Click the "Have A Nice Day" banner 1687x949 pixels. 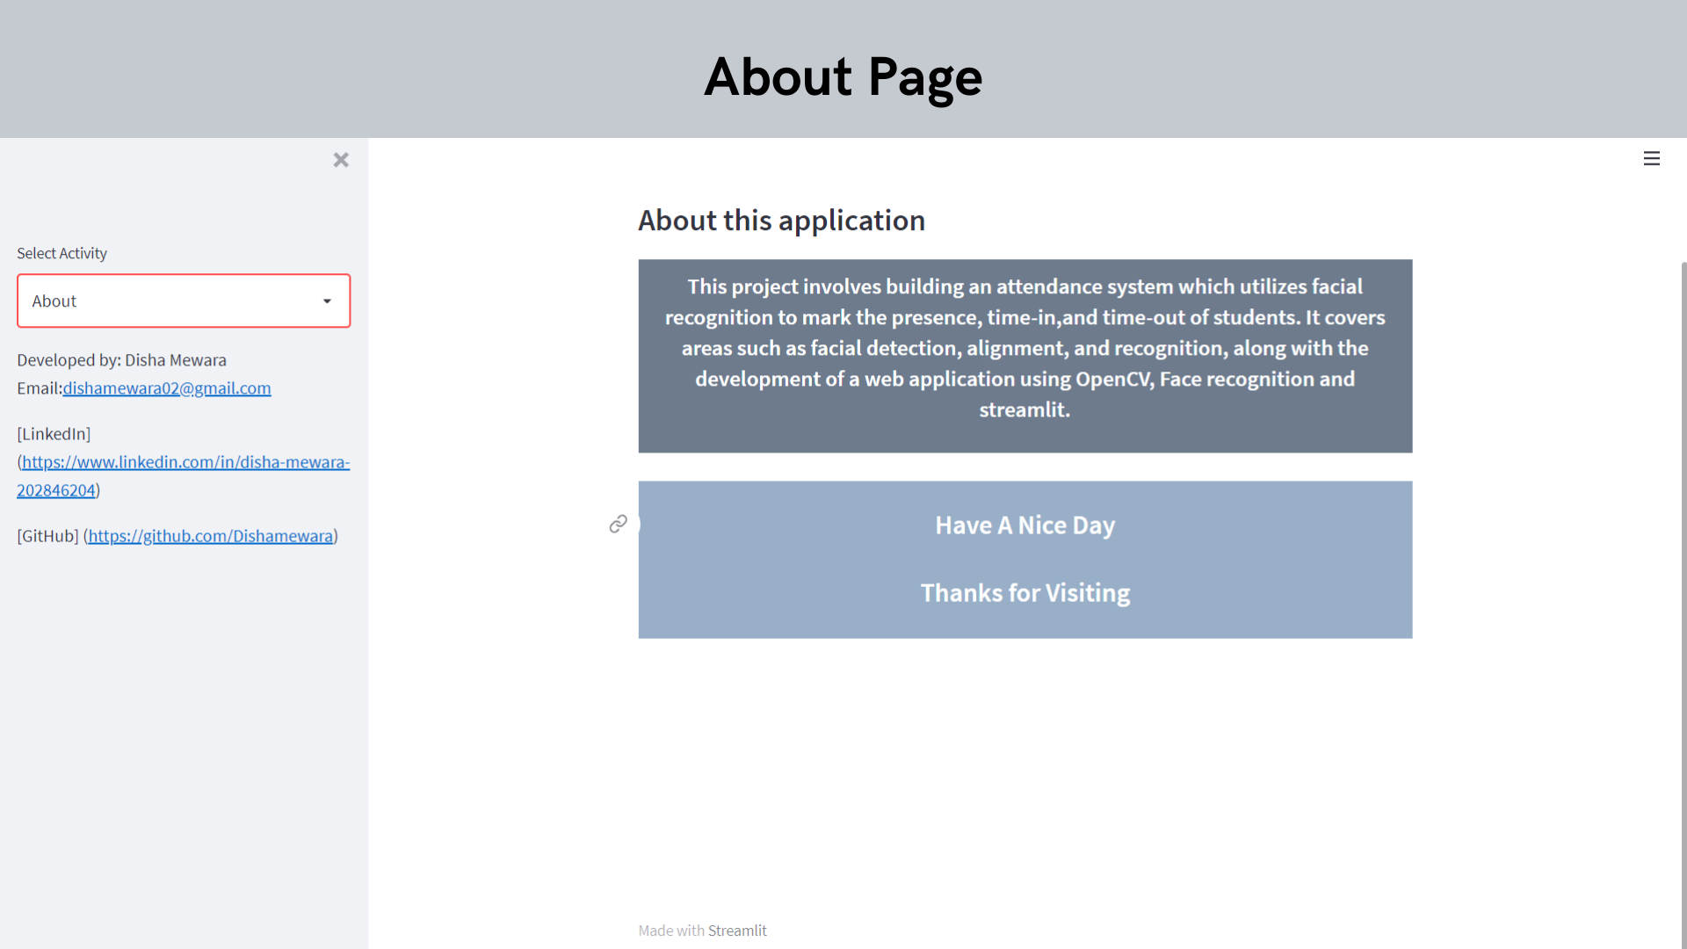pyautogui.click(x=1025, y=525)
